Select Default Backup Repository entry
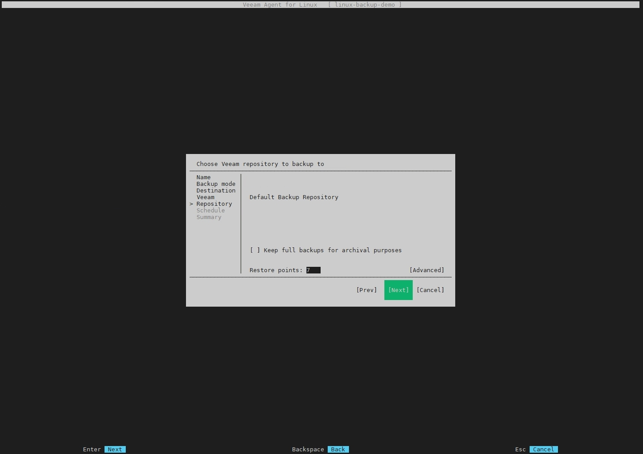Image resolution: width=643 pixels, height=454 pixels. (294, 197)
